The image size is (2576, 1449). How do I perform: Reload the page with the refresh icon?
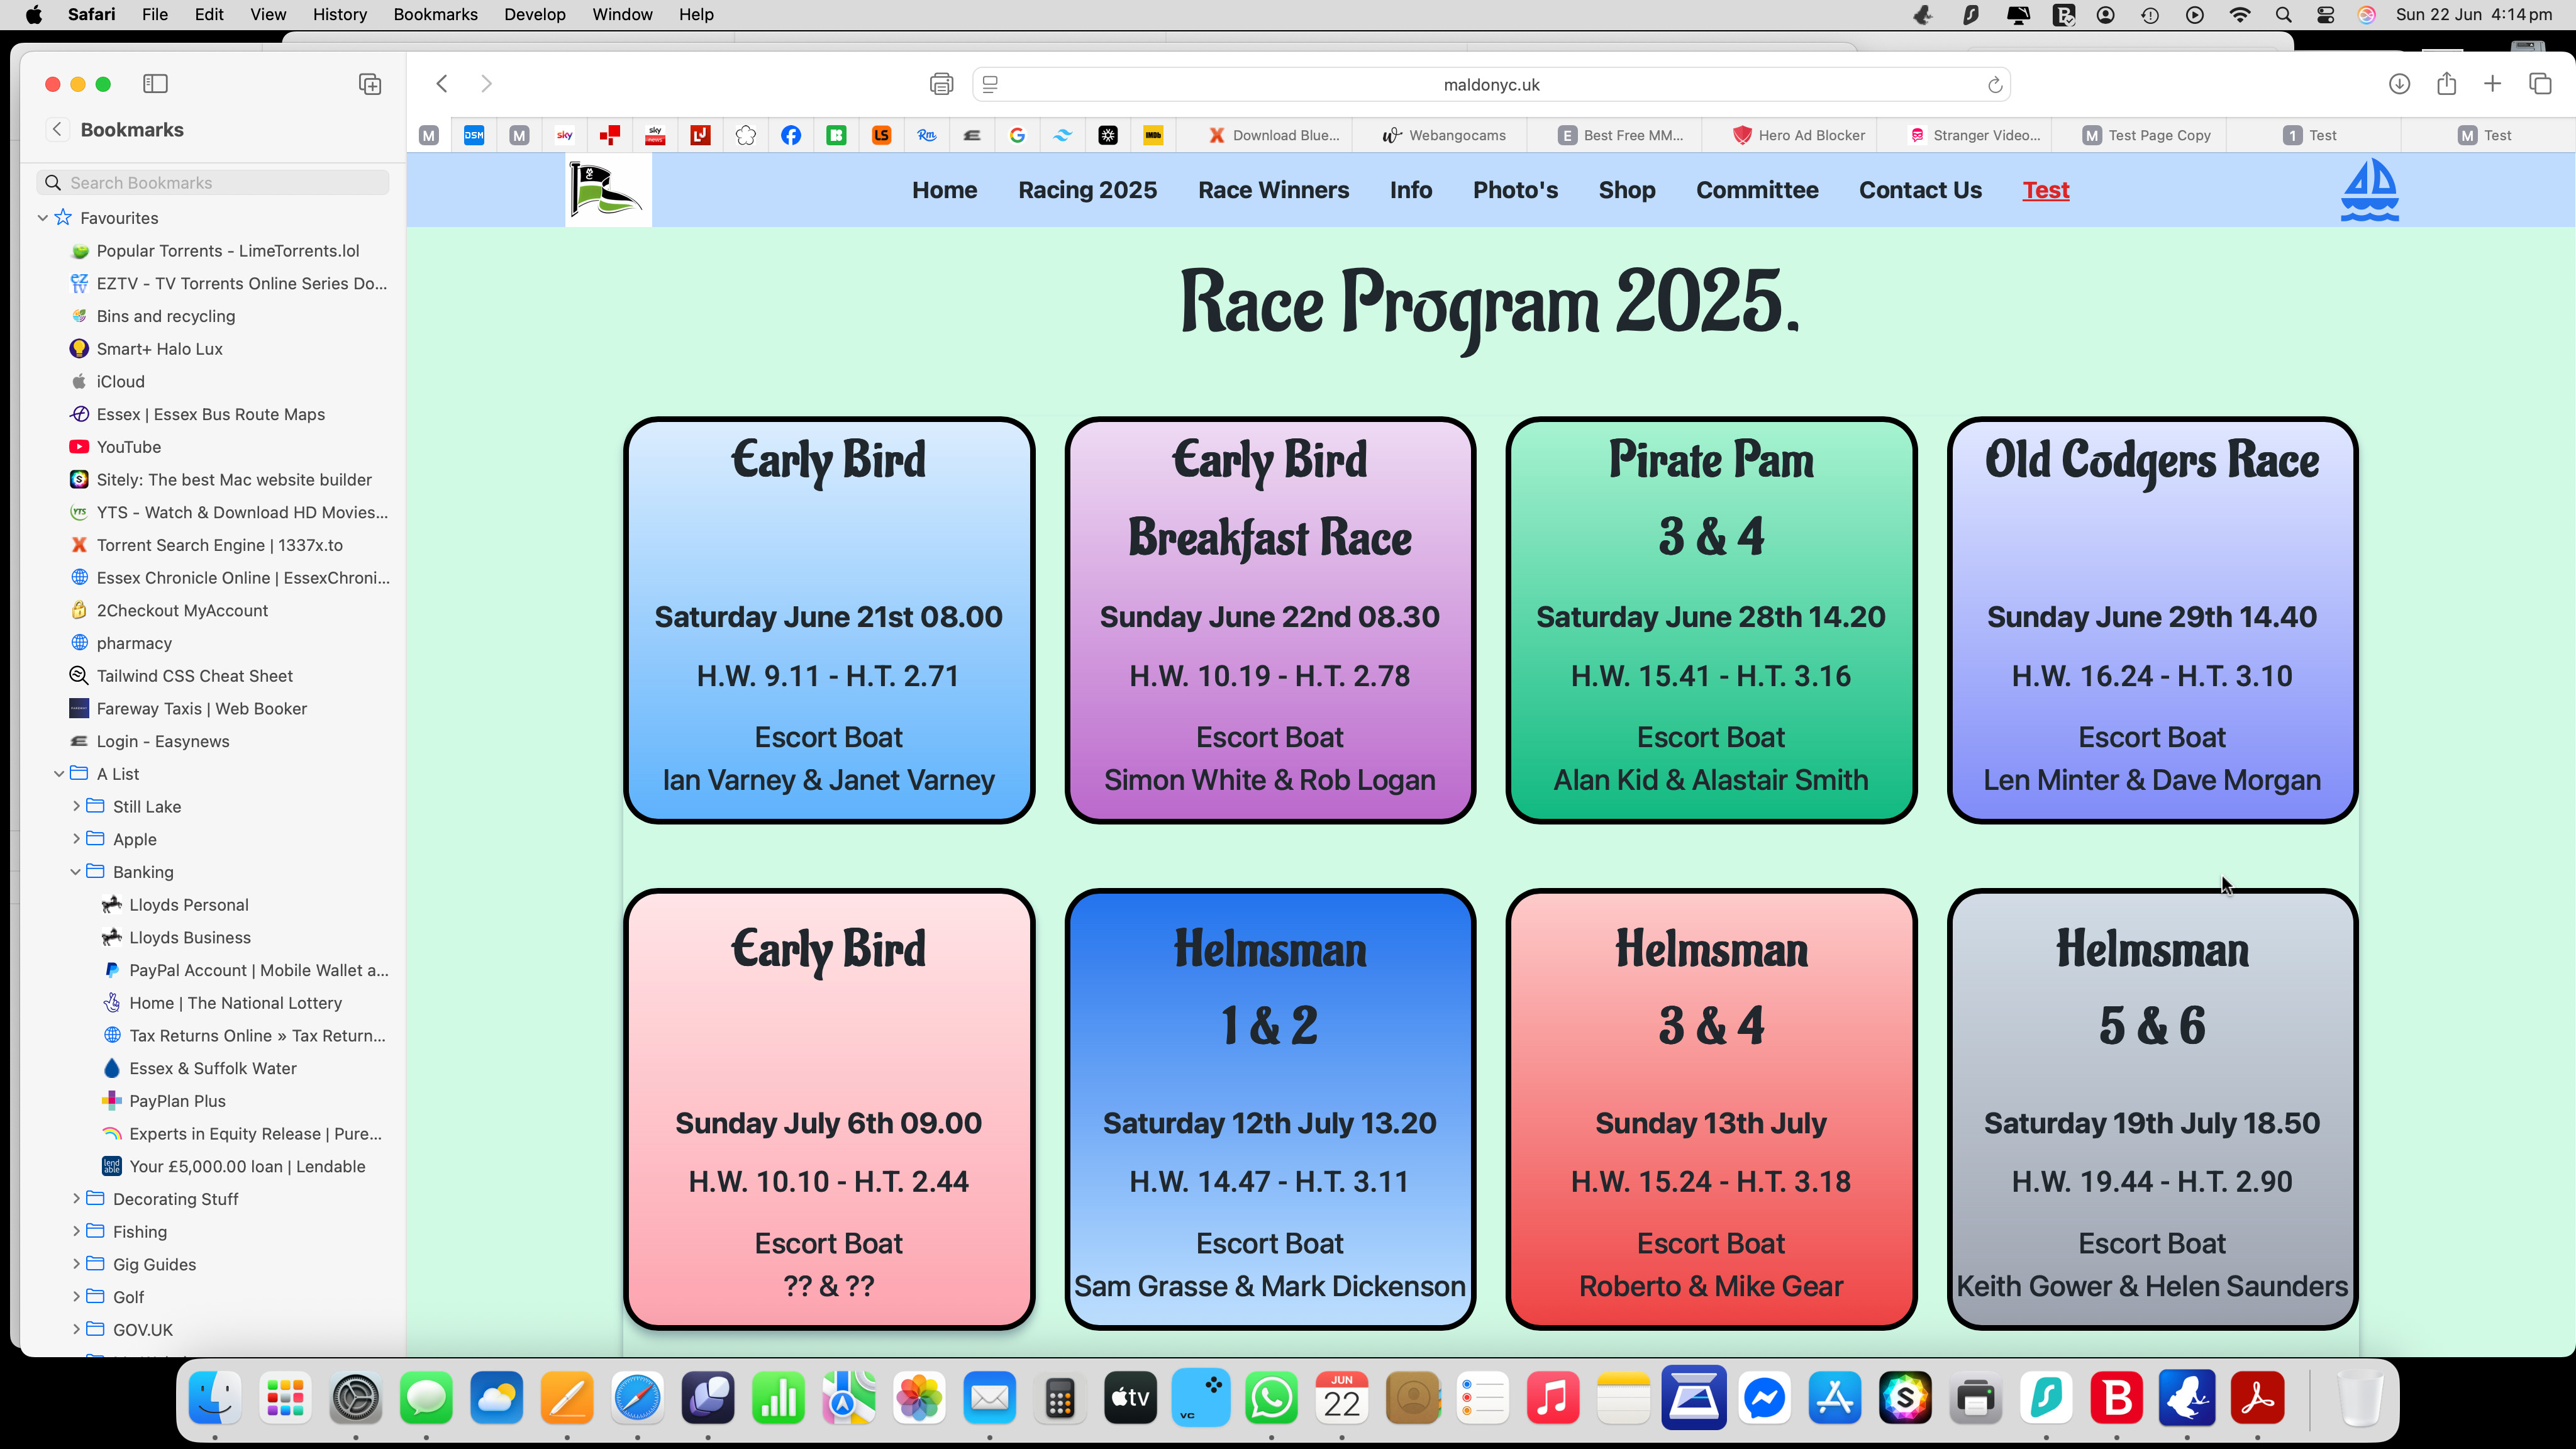point(1995,85)
